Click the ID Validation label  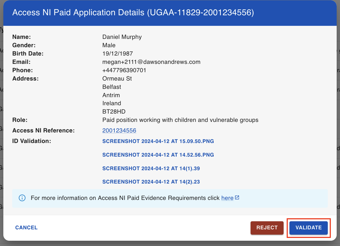pyautogui.click(x=32, y=141)
